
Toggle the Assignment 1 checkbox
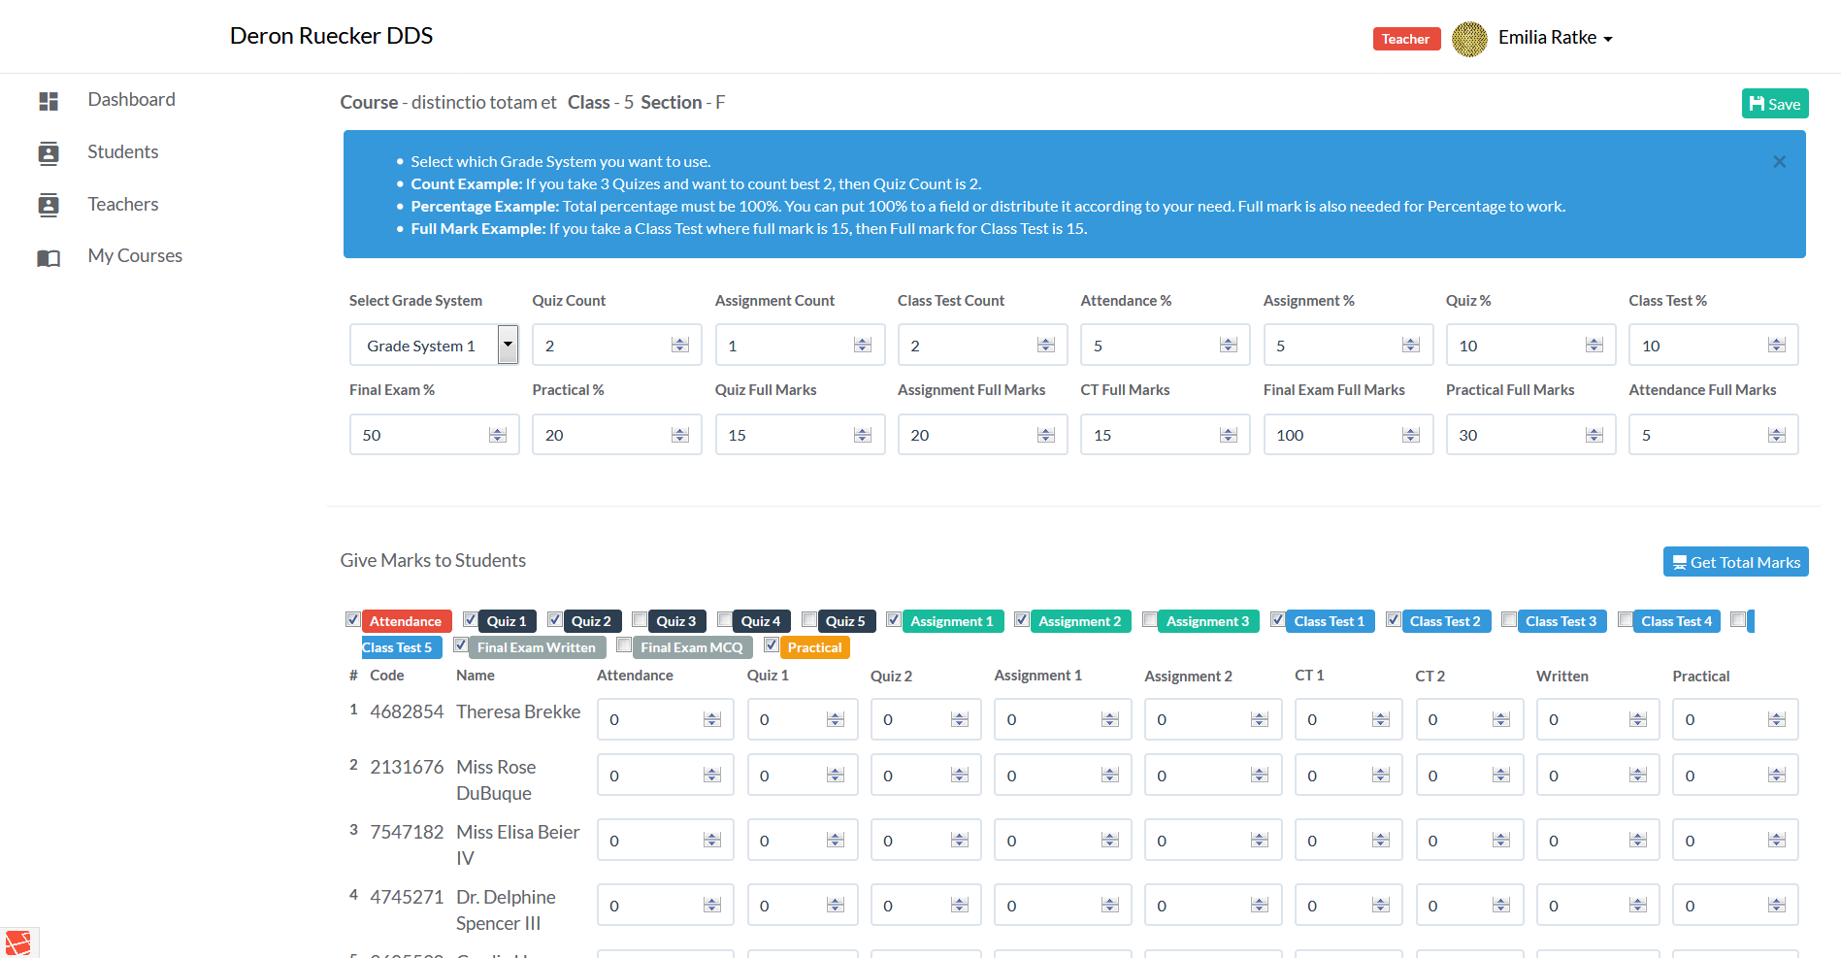(x=894, y=619)
